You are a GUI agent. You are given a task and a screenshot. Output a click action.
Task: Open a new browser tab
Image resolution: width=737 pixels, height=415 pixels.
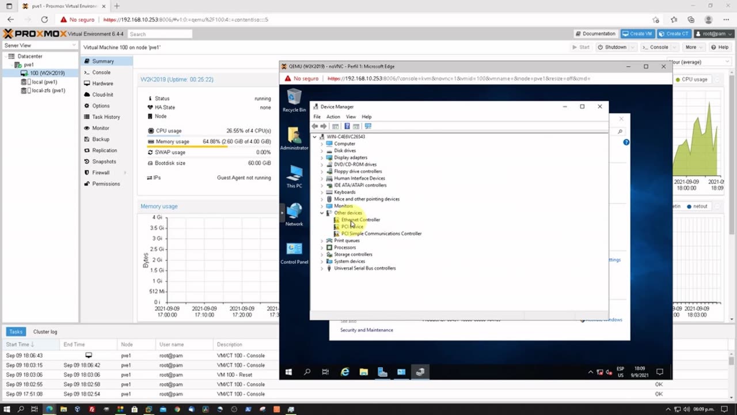(117, 6)
